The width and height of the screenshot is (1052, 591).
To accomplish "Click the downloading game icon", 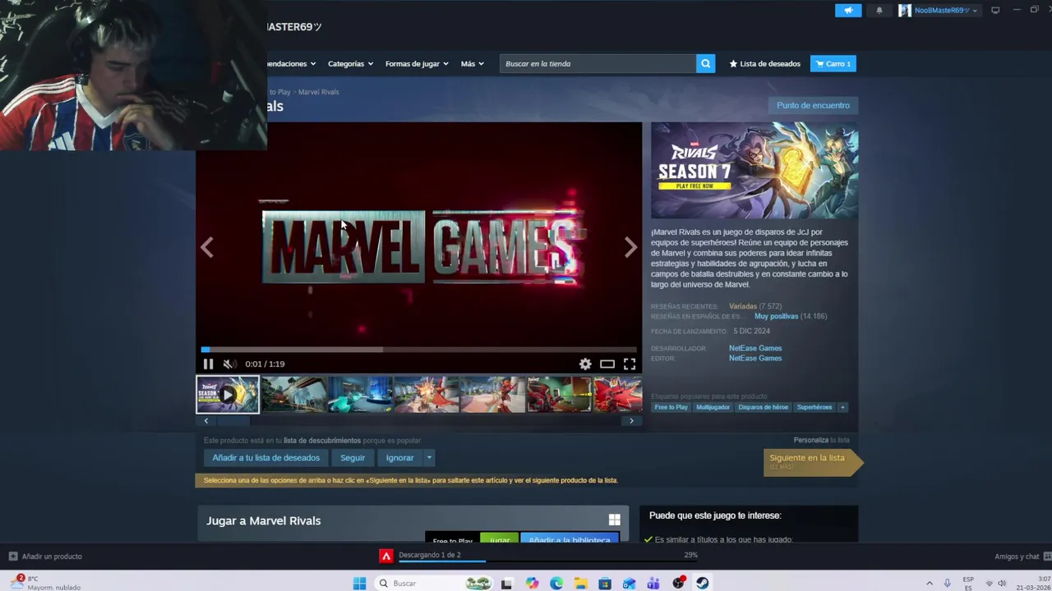I will [386, 557].
